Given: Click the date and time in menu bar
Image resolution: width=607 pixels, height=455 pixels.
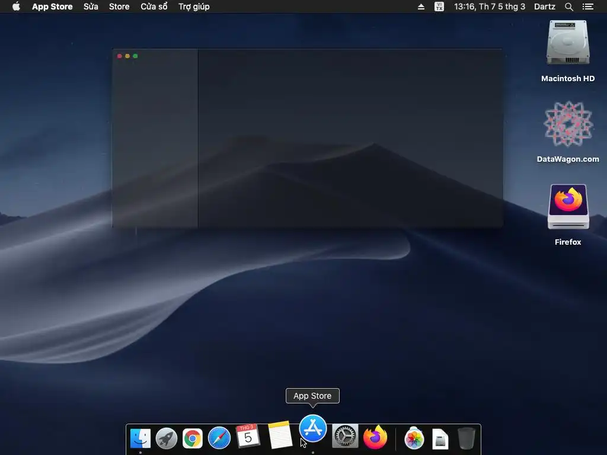Looking at the screenshot, I should pyautogui.click(x=490, y=7).
